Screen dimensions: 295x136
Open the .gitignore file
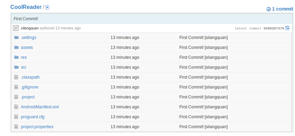[x=29, y=87]
